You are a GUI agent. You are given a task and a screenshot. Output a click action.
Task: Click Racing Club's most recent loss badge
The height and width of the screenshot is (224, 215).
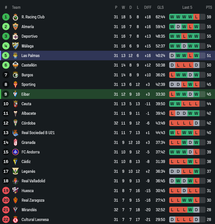[196, 17]
